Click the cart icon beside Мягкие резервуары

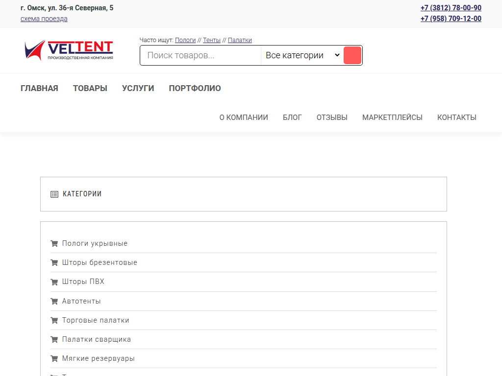pyautogui.click(x=54, y=358)
